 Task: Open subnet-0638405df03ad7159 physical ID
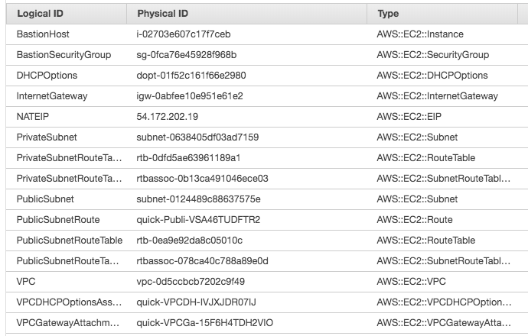pyautogui.click(x=197, y=137)
